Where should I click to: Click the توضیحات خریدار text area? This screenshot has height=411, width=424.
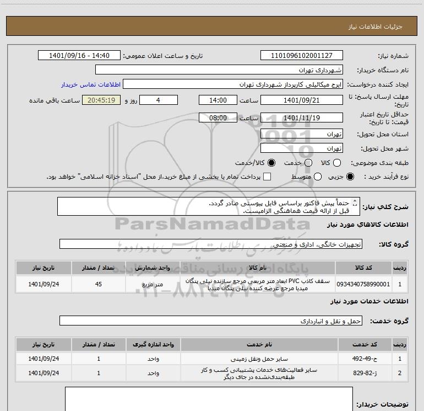click(x=209, y=399)
